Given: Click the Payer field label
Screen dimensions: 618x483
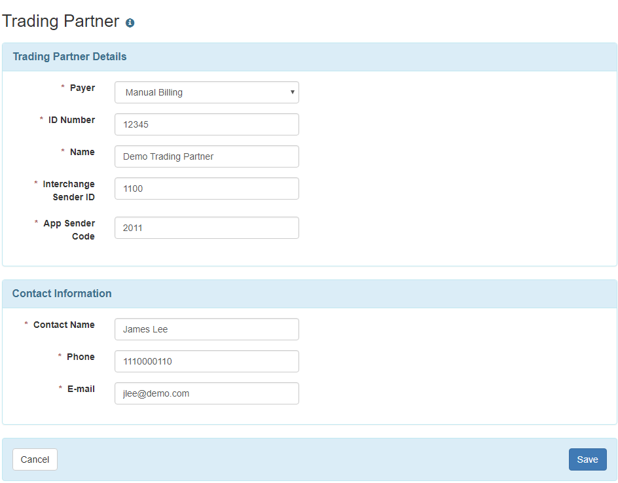Looking at the screenshot, I should pos(82,88).
